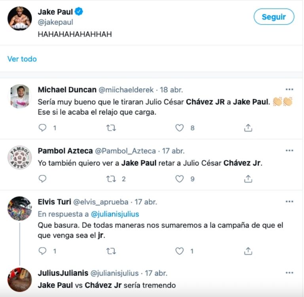
Task: Like Elvis Turi's tweet
Action: 180,251
